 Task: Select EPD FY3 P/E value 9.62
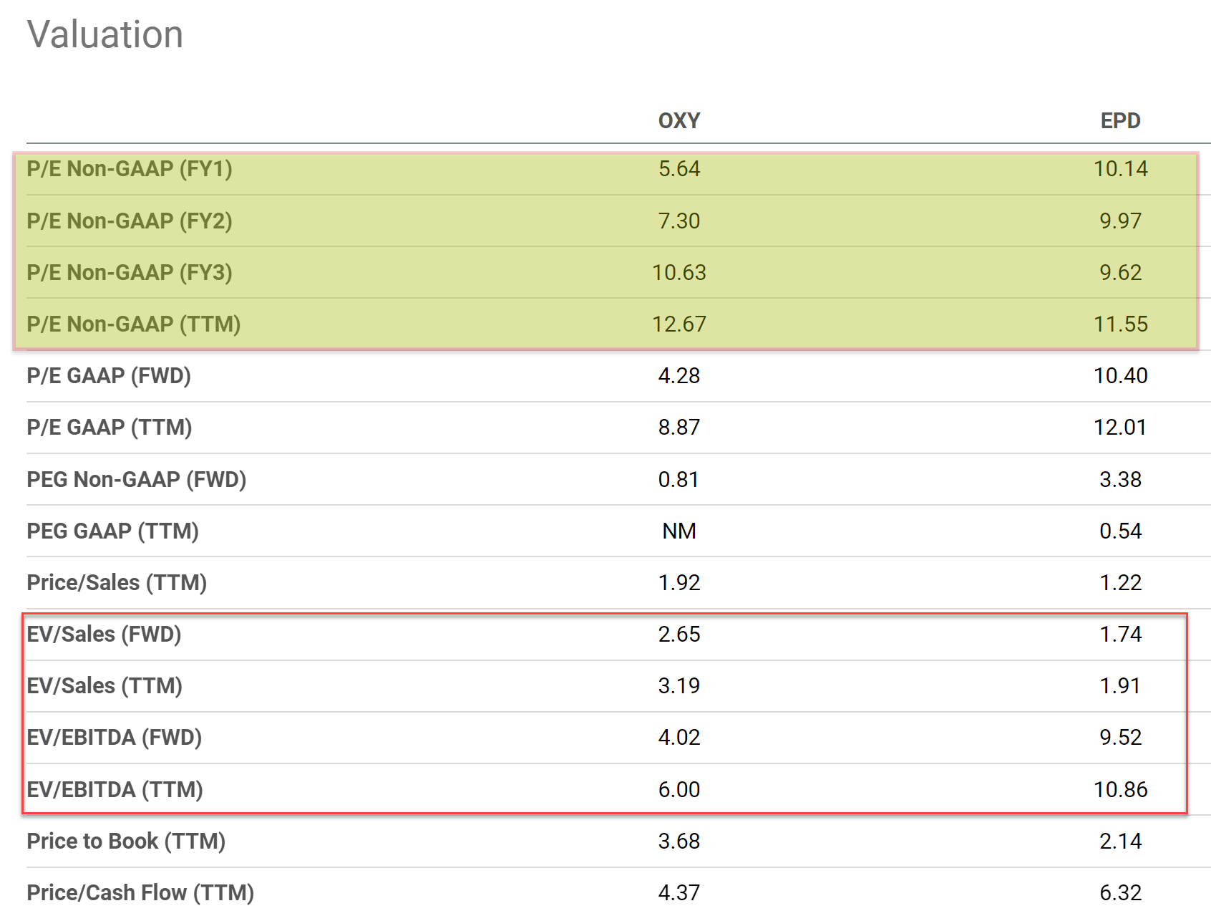[1120, 272]
